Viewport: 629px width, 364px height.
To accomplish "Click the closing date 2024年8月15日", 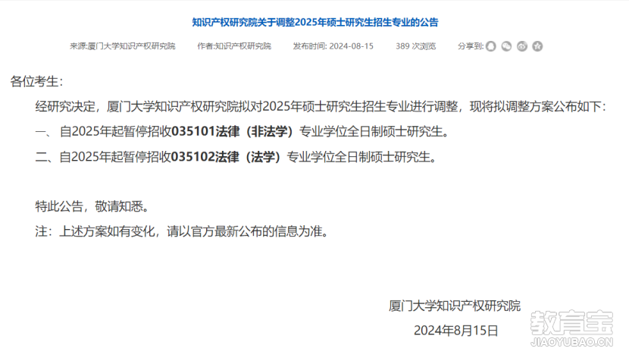I will click(x=455, y=331).
